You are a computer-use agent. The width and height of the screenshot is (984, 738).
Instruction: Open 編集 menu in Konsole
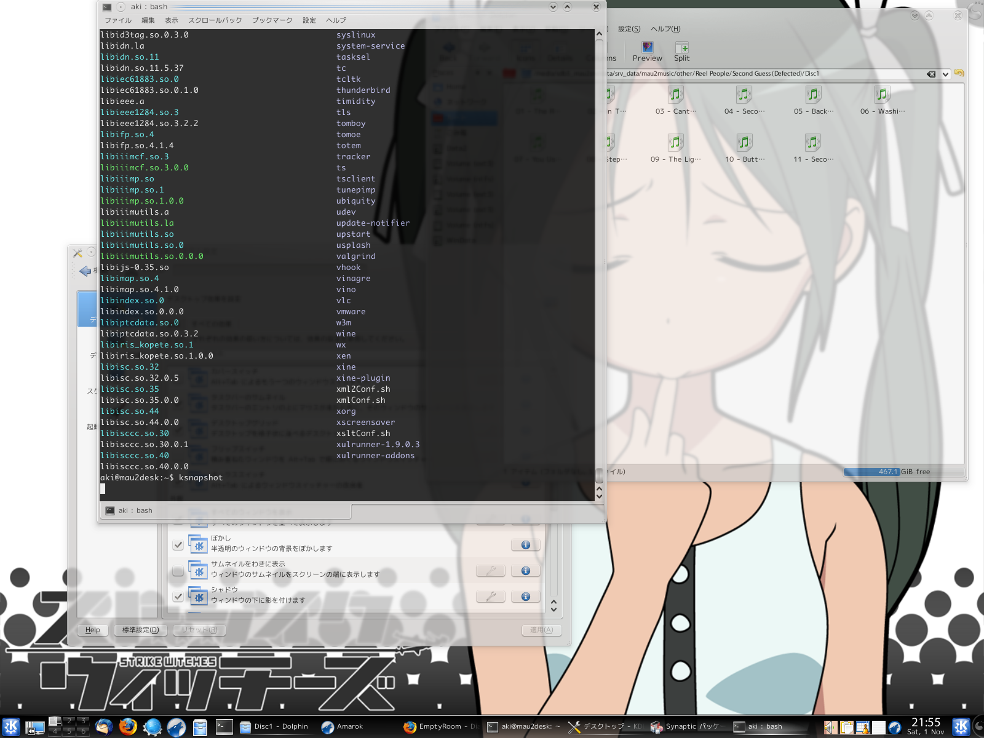coord(148,20)
